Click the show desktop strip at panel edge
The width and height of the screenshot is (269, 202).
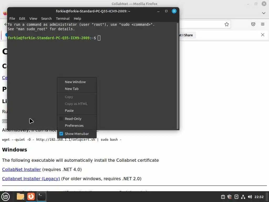267,197
